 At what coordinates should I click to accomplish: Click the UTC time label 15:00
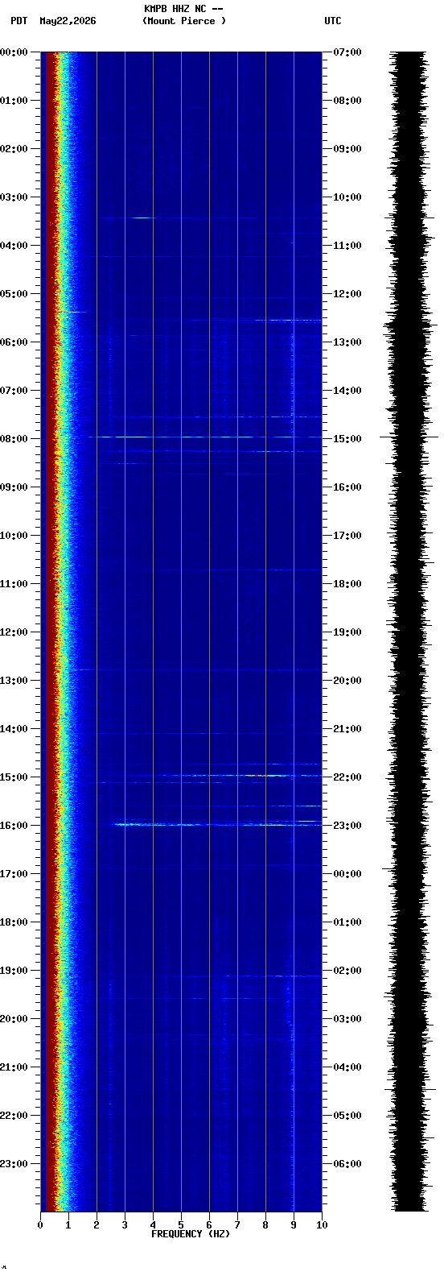(x=347, y=439)
